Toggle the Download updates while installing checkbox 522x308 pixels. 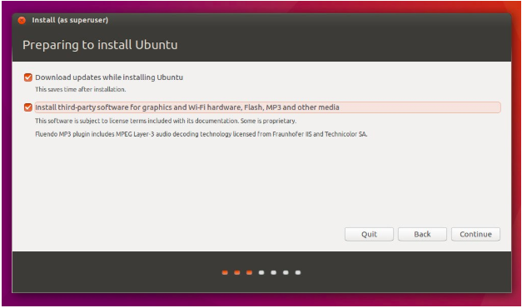(28, 77)
